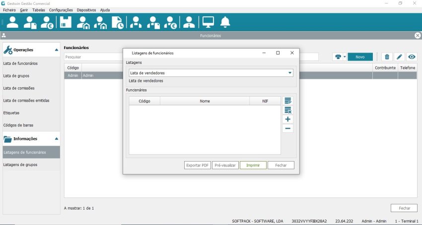Click the Imprimir button
Image resolution: width=422 pixels, height=225 pixels.
pos(253,165)
